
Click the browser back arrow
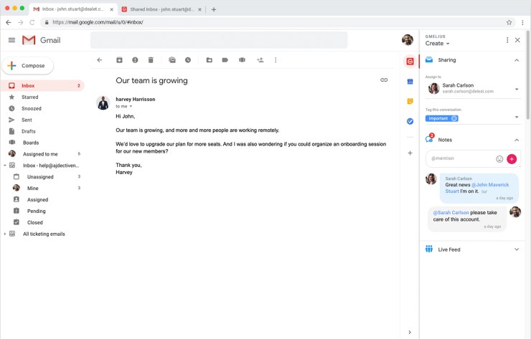click(9, 22)
